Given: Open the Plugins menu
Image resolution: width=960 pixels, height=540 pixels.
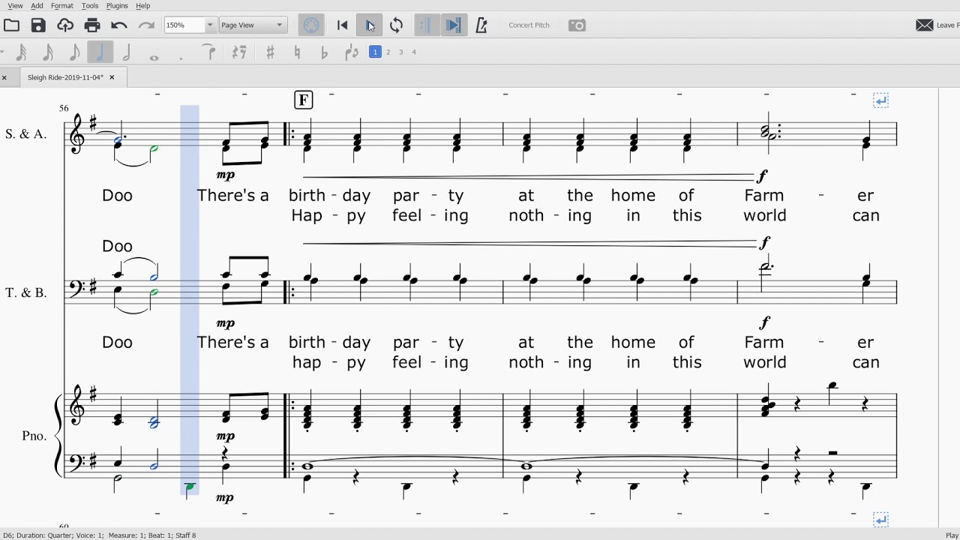Looking at the screenshot, I should tap(117, 5).
